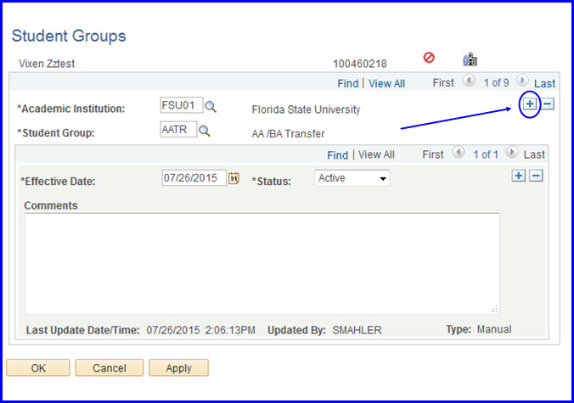Click View All in student group header
Viewport: 574px width, 403px height.
(x=386, y=83)
